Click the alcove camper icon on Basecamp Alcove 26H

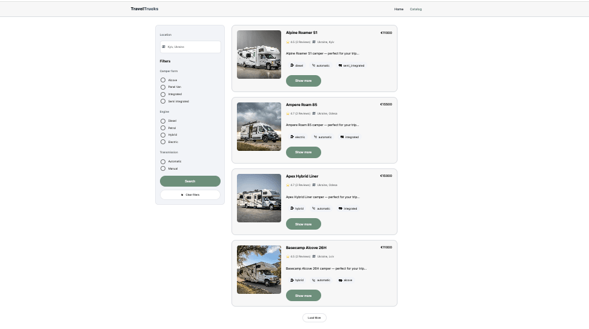(341, 280)
